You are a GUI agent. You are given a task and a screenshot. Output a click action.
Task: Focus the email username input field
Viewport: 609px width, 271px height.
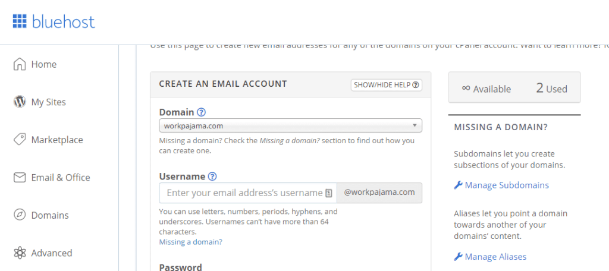pyautogui.click(x=248, y=193)
